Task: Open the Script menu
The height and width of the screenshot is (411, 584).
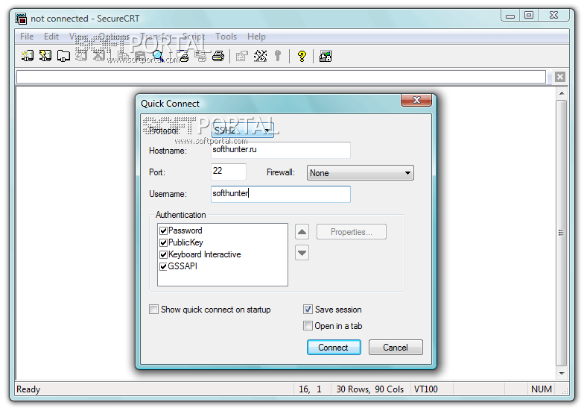Action: point(194,37)
